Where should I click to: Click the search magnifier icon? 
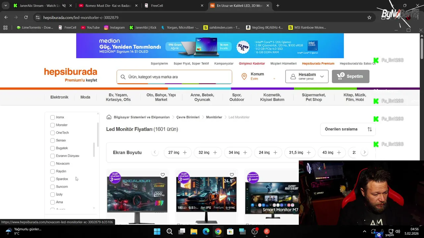tap(123, 77)
